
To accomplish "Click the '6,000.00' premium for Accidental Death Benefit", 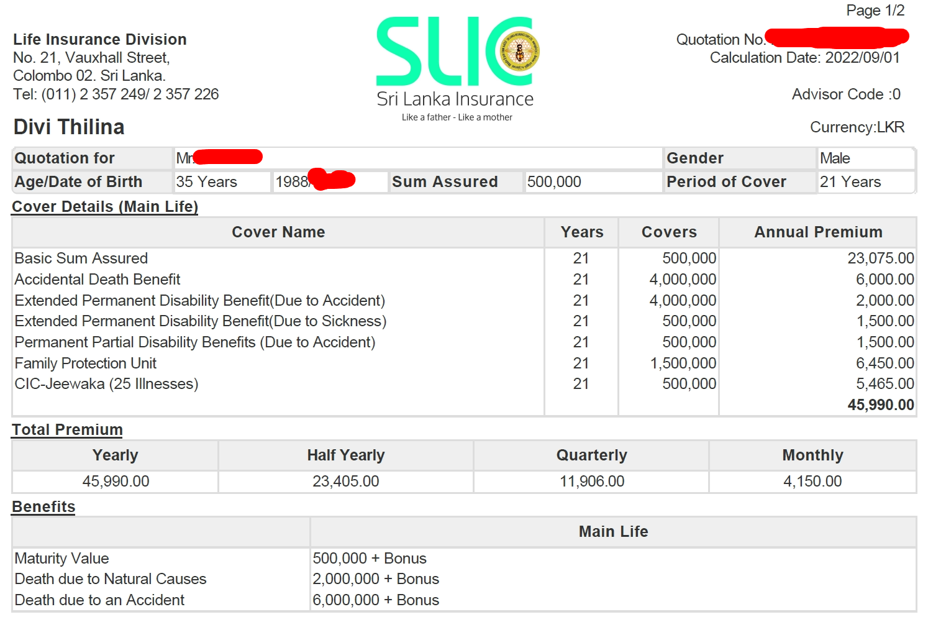I will (885, 280).
